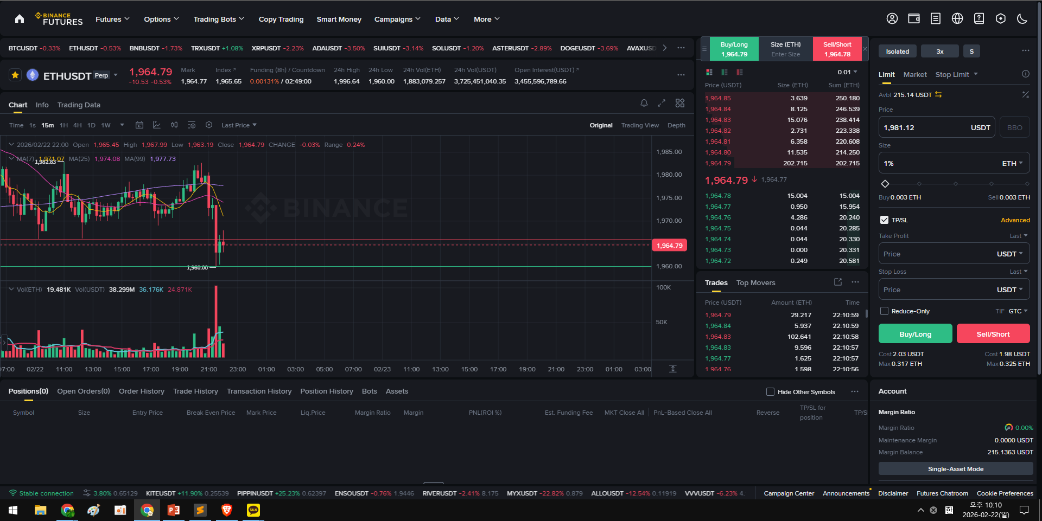The width and height of the screenshot is (1042, 521).
Task: Enable the Reduce-Only checkbox
Action: [x=884, y=311]
